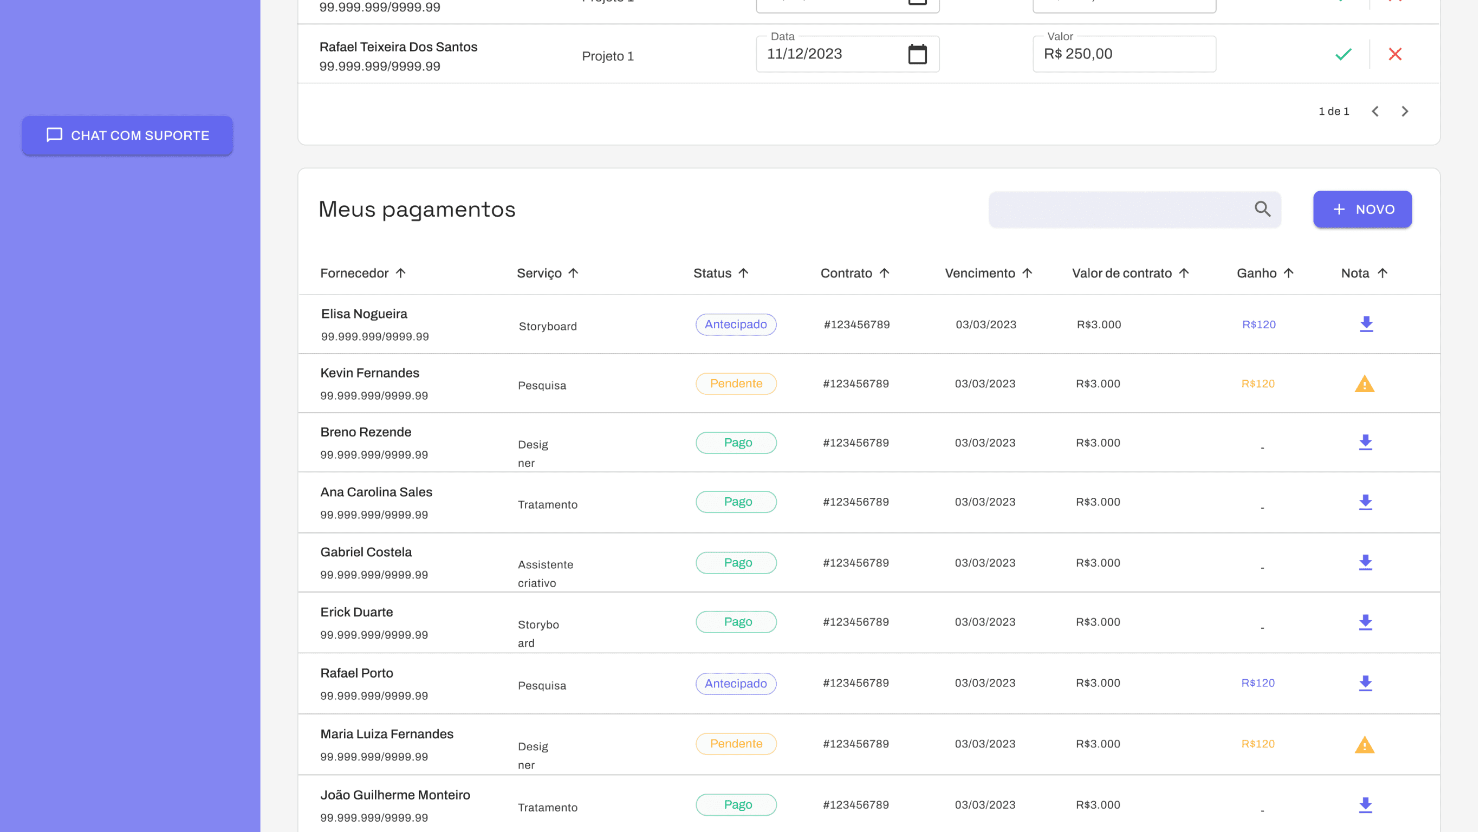Click Pago status of João Guilherme Monteiro
The image size is (1480, 832).
[x=736, y=805]
